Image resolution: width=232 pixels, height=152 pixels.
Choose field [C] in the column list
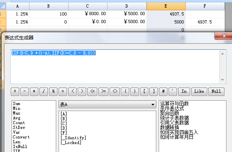(64, 123)
